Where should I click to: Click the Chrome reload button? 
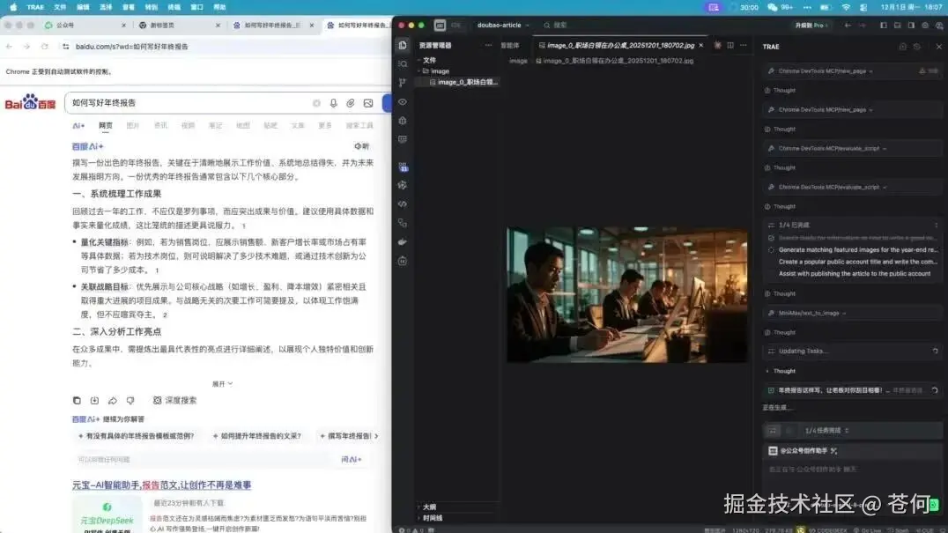click(45, 47)
